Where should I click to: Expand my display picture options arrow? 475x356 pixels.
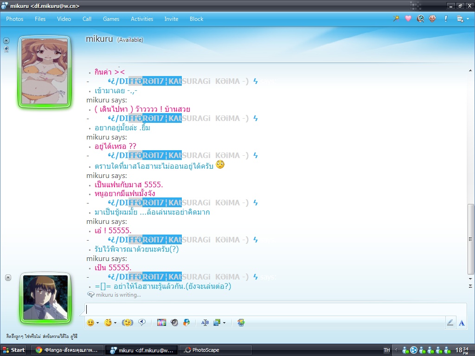point(8,277)
